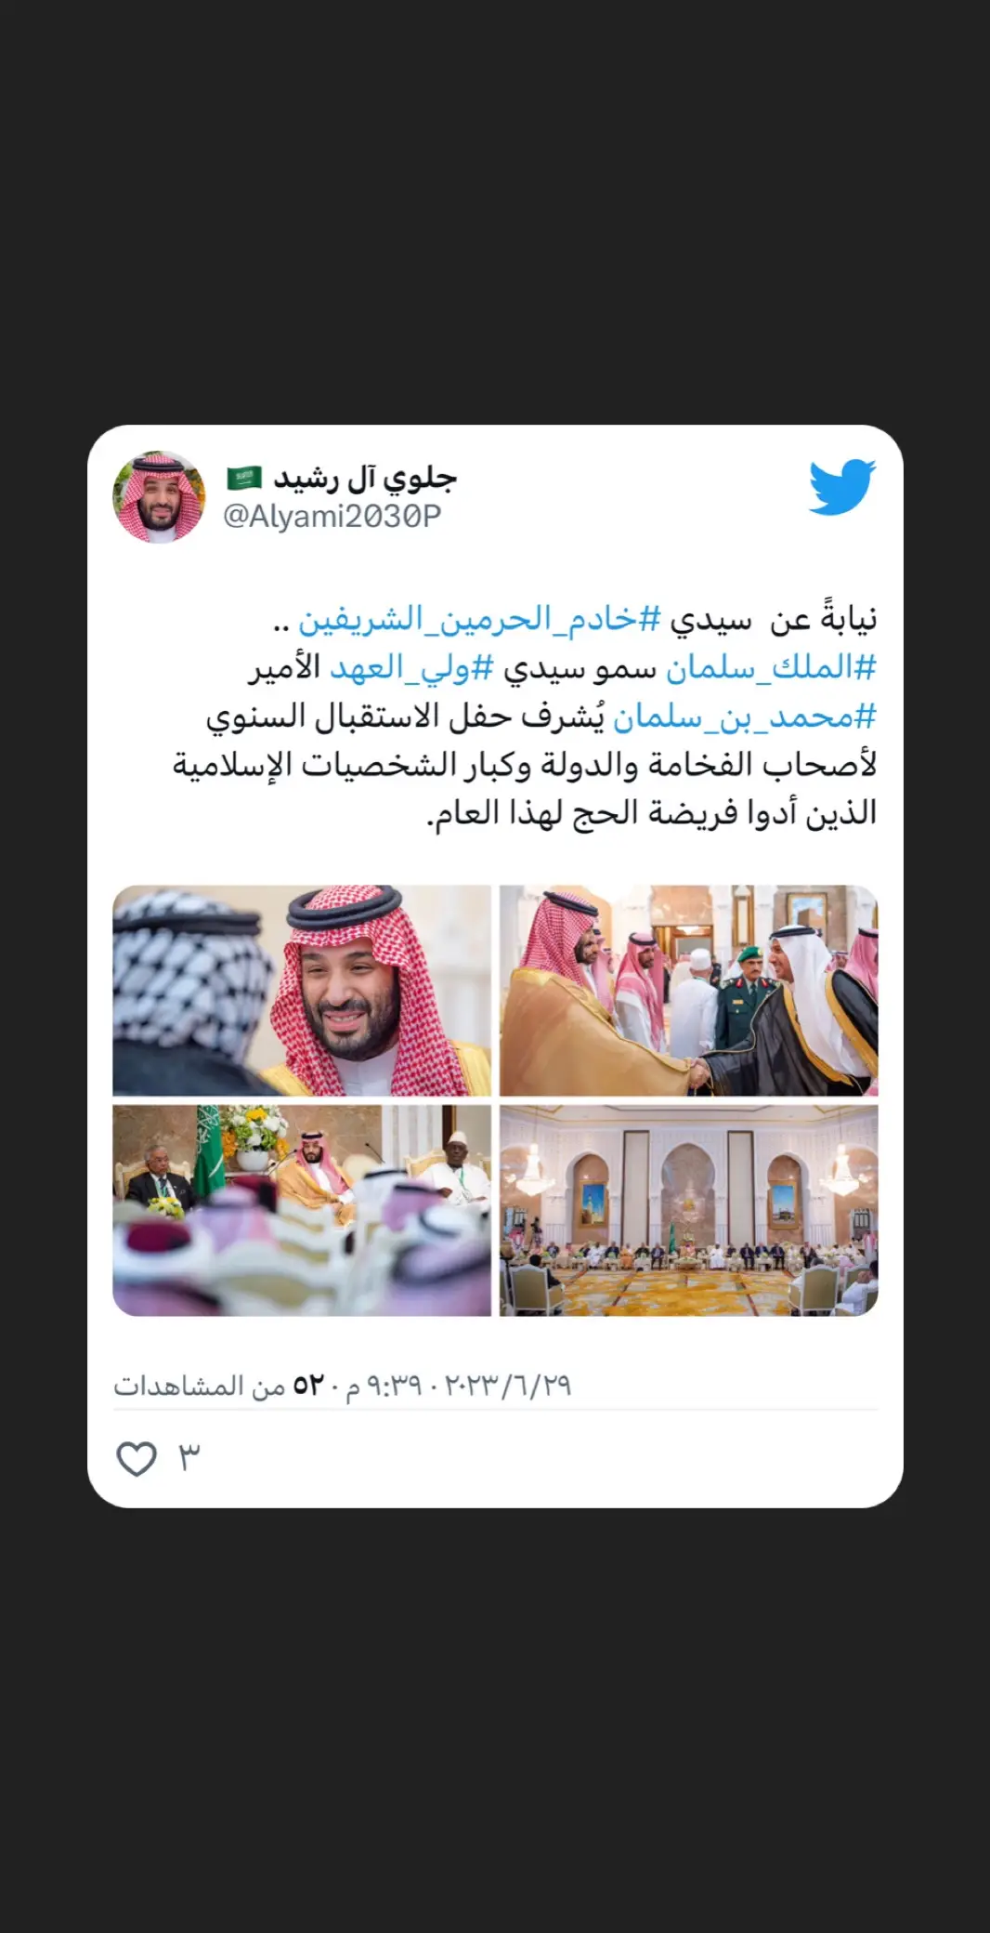Open hashtag #الملك_سلمان

point(771,668)
